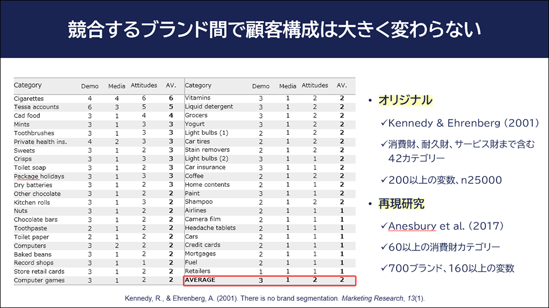
Task: Click the "Airlines" category cell
Action: (196, 211)
